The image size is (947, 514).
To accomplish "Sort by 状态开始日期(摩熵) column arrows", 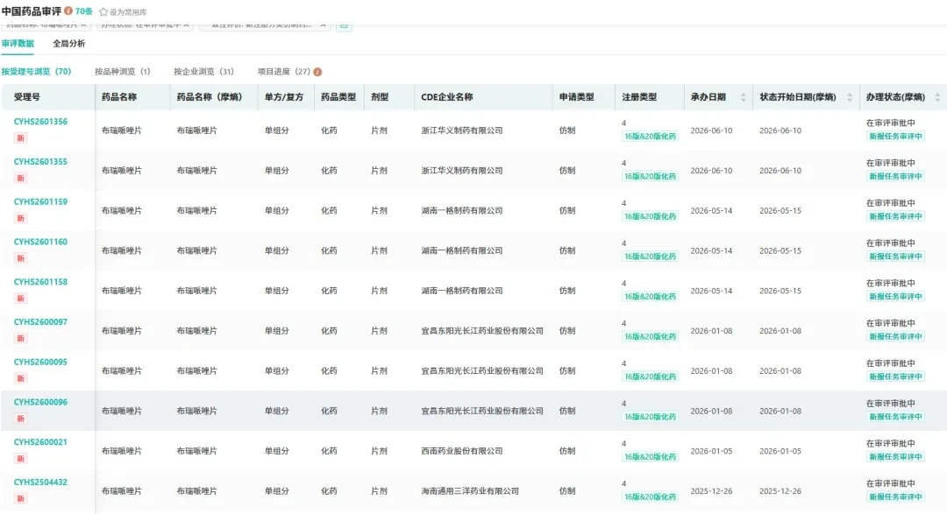I will [849, 97].
